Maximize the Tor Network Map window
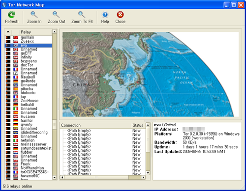 [234, 5]
